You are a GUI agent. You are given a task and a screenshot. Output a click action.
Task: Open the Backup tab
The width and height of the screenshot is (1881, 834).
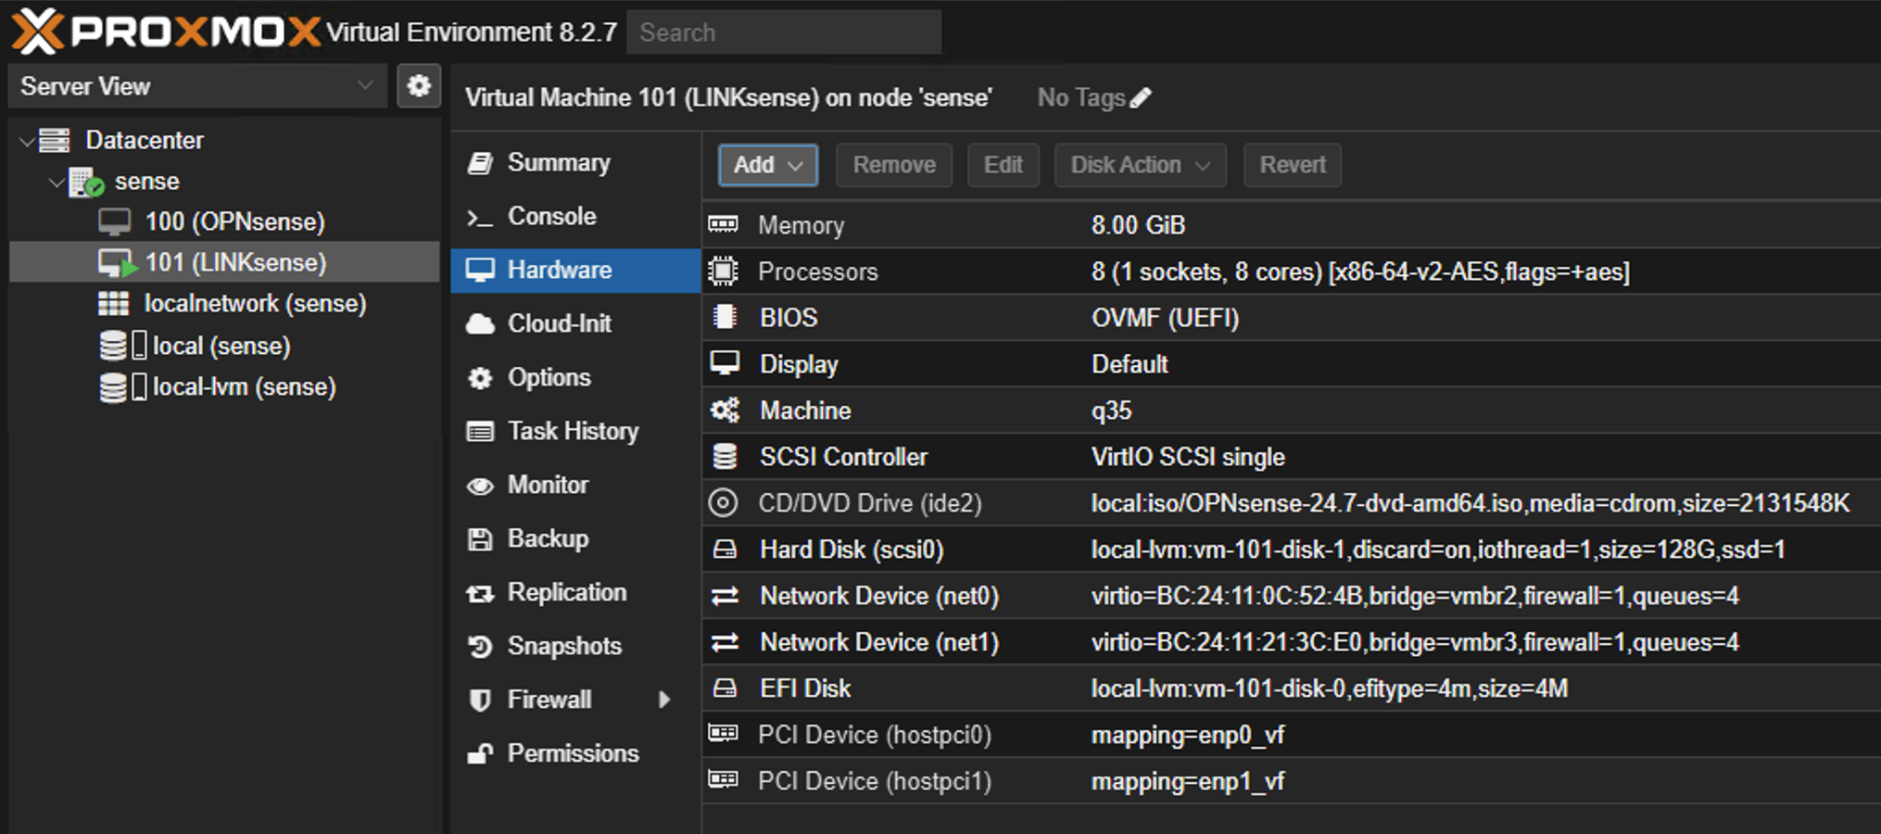coord(575,539)
